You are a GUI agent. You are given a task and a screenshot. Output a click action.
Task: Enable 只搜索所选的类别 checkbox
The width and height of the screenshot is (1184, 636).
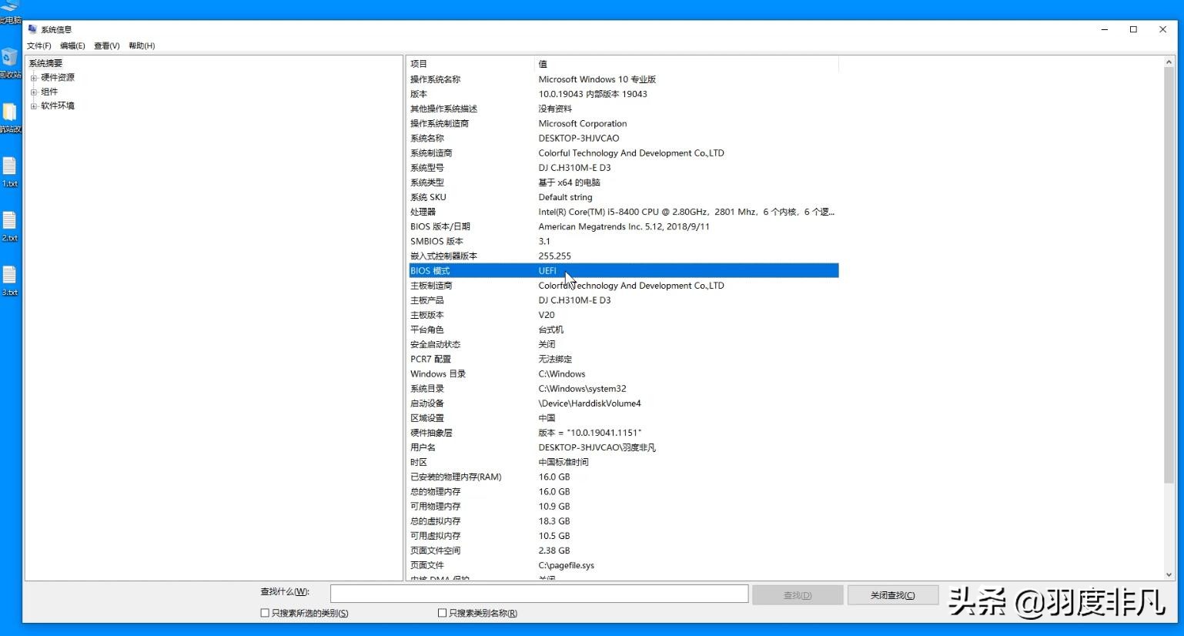(x=265, y=612)
